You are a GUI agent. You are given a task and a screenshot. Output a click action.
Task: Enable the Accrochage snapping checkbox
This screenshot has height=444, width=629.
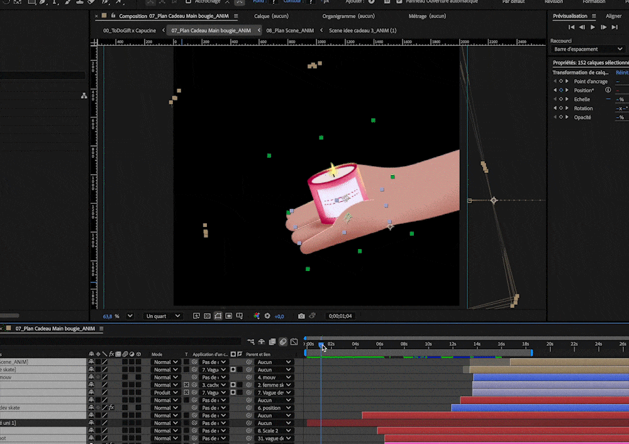[x=189, y=2]
